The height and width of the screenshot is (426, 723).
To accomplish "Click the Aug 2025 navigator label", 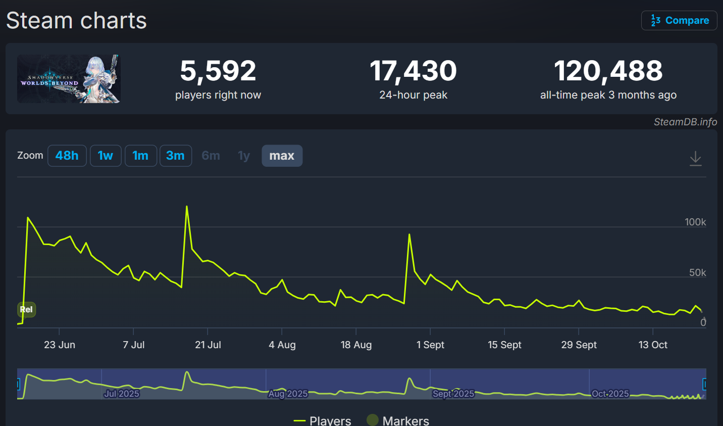I will 288,394.
